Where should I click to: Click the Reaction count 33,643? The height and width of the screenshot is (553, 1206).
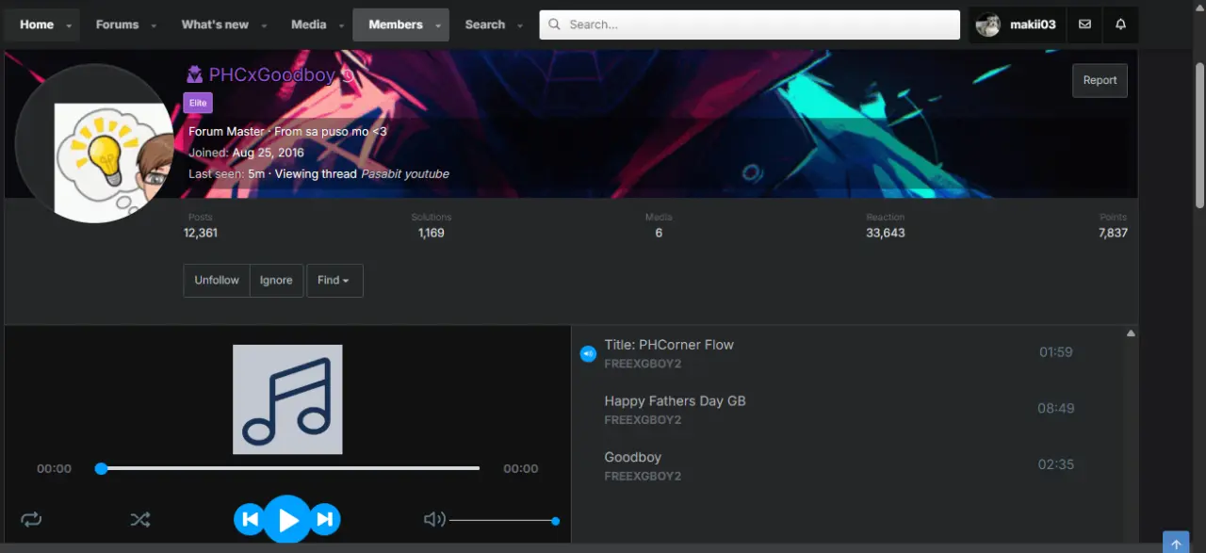[886, 233]
